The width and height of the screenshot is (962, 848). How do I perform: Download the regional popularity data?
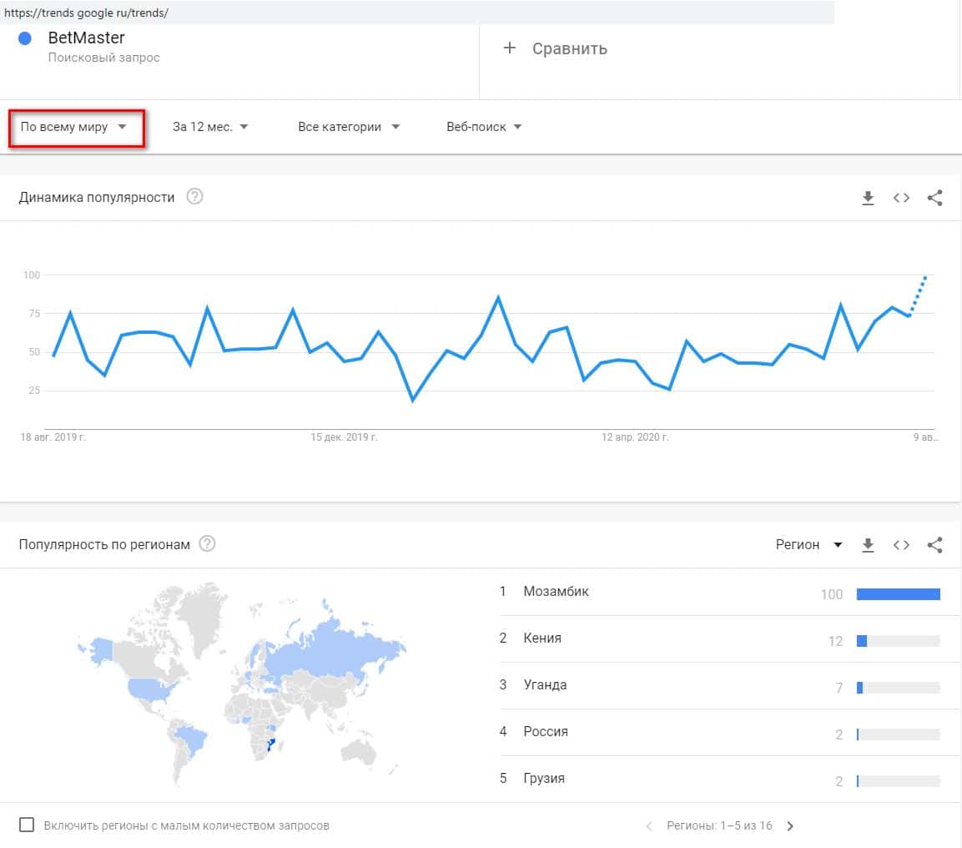[868, 545]
